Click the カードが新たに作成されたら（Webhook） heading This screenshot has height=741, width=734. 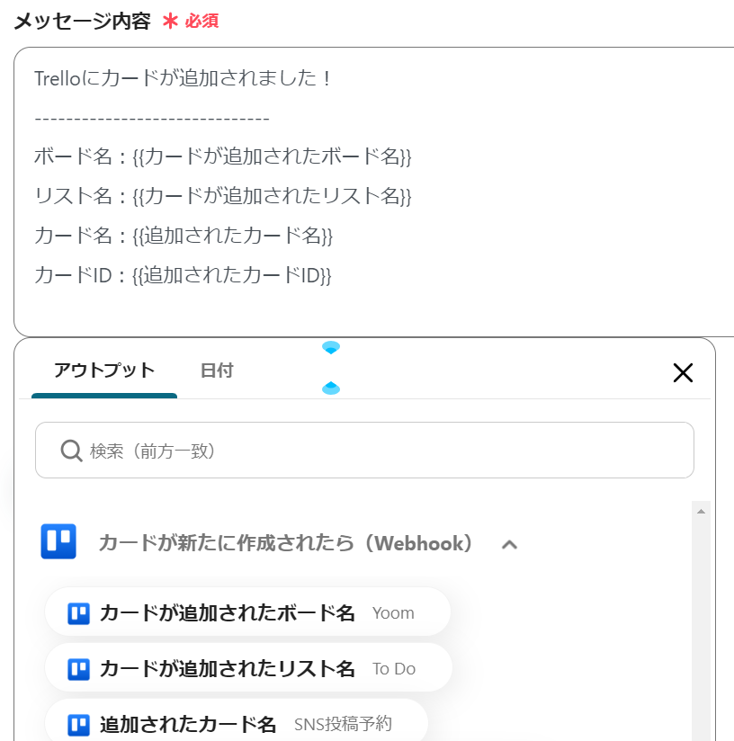pos(286,543)
